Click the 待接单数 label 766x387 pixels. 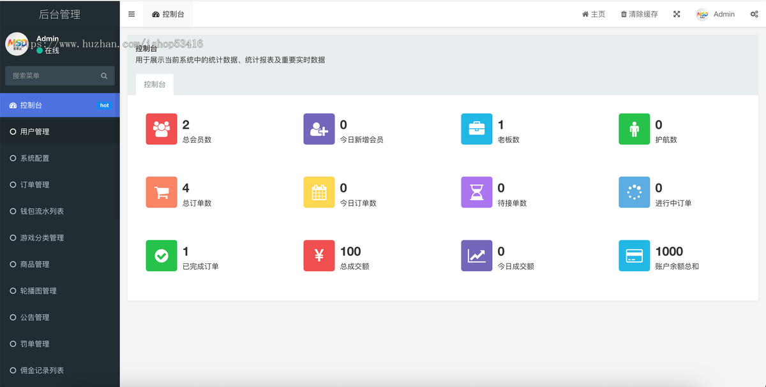[513, 203]
